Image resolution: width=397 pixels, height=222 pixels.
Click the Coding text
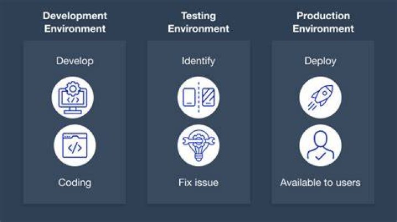click(74, 182)
